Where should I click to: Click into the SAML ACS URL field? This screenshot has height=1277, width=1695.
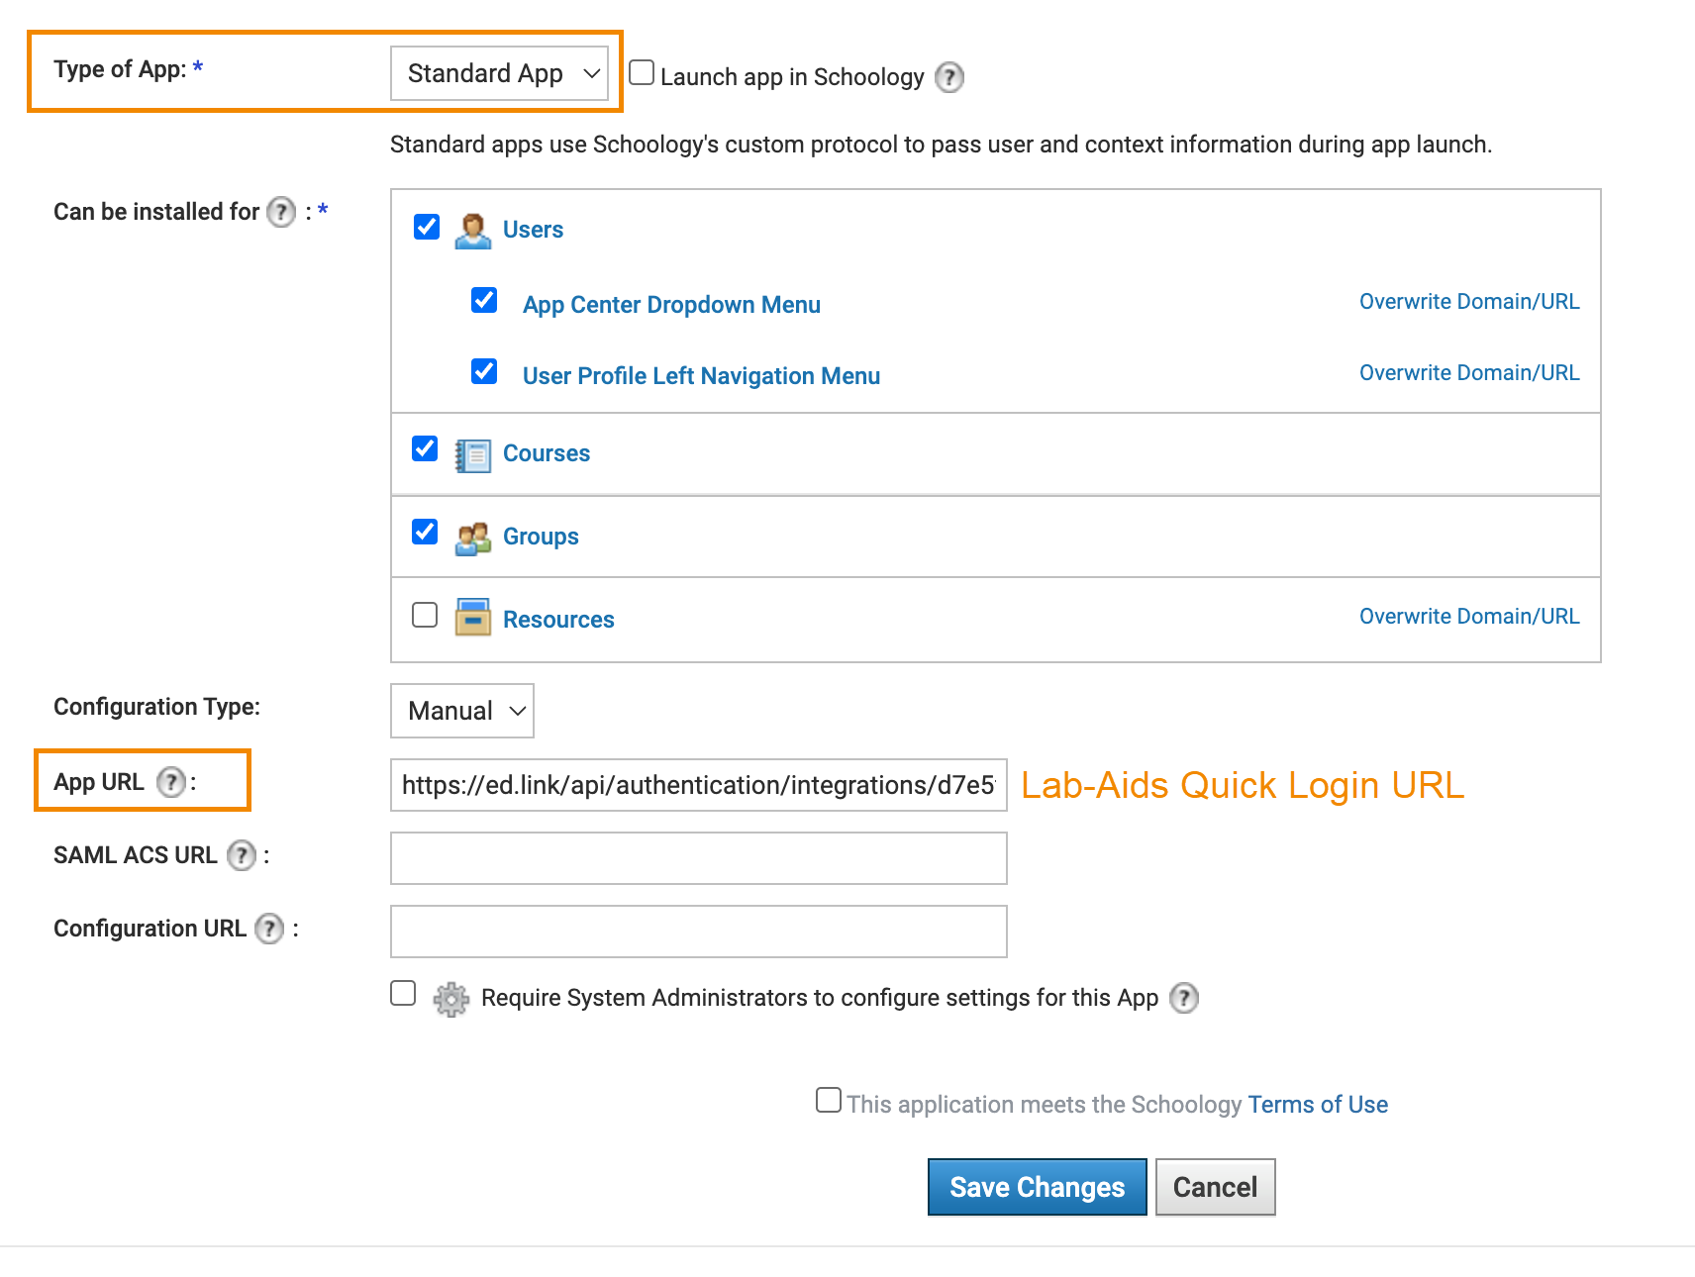point(698,858)
